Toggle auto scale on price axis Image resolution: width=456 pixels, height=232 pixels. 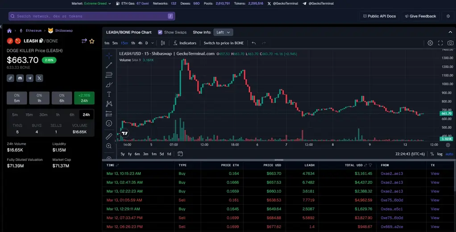(x=449, y=154)
